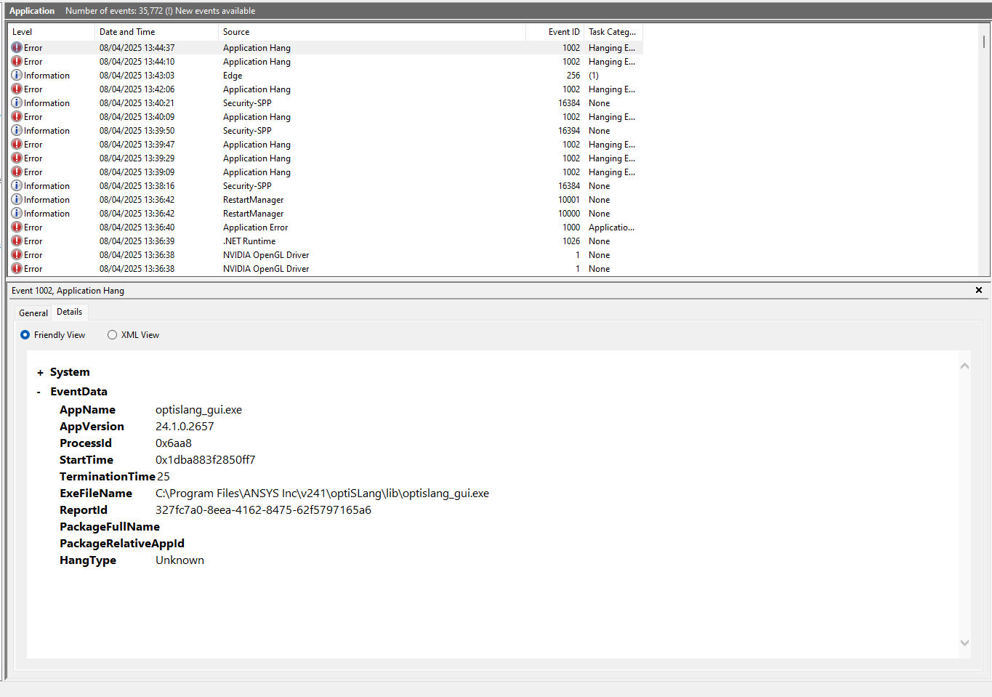Click the details pane scroll up arrow
This screenshot has width=992, height=697.
[964, 366]
